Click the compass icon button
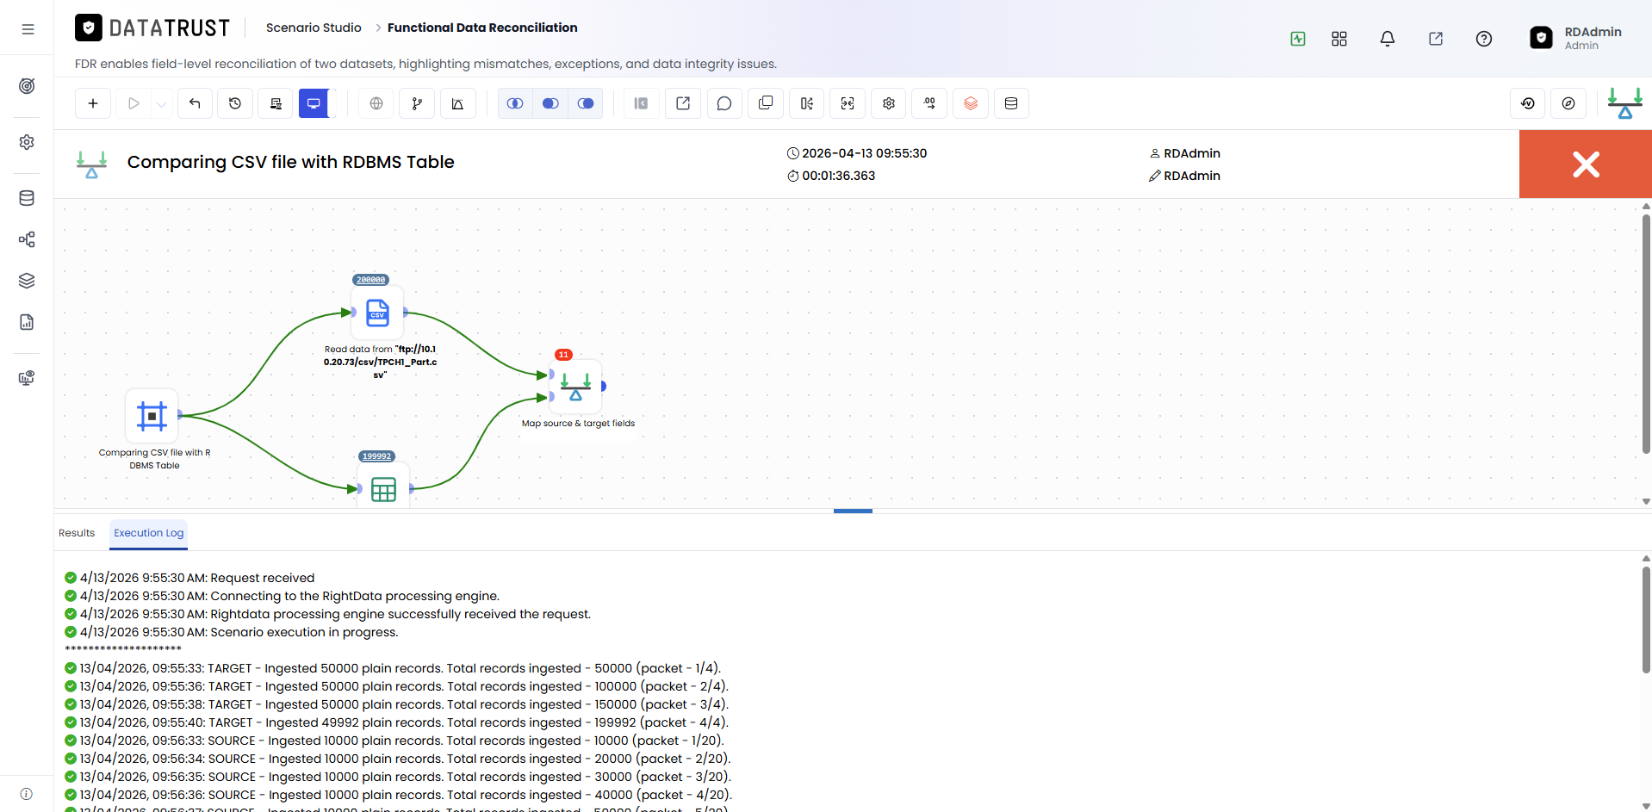Image resolution: width=1652 pixels, height=812 pixels. pyautogui.click(x=1568, y=103)
